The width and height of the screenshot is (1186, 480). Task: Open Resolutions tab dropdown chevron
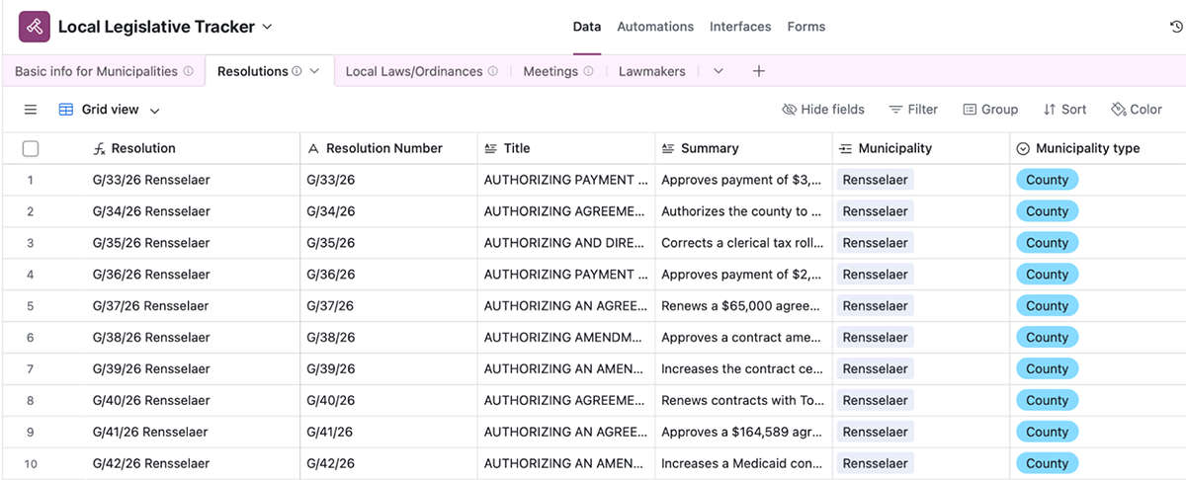[x=314, y=71]
